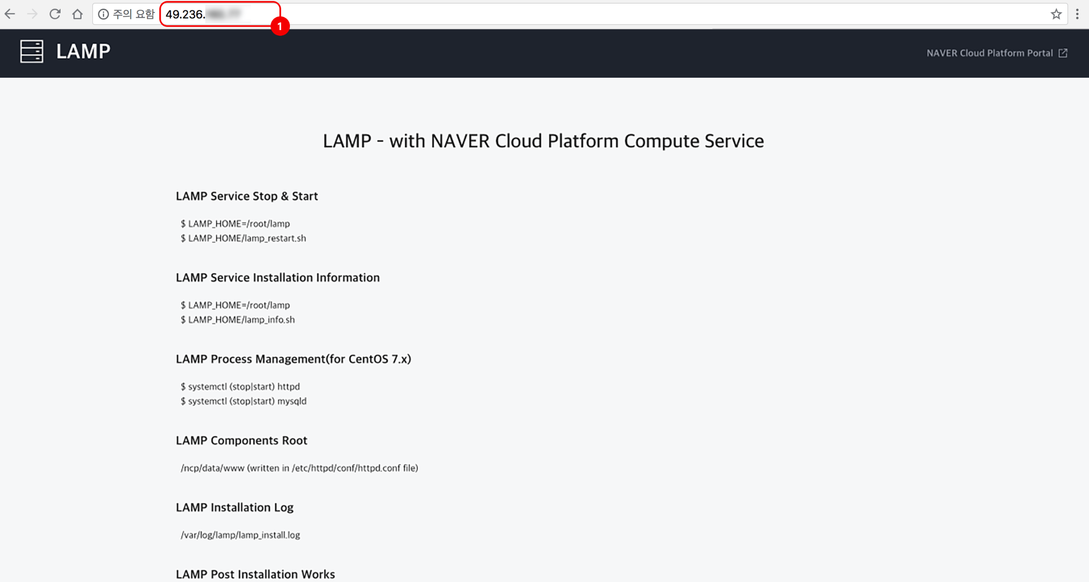Click the LAMP Service Stop & Start heading
The image size is (1089, 582).
coord(247,196)
